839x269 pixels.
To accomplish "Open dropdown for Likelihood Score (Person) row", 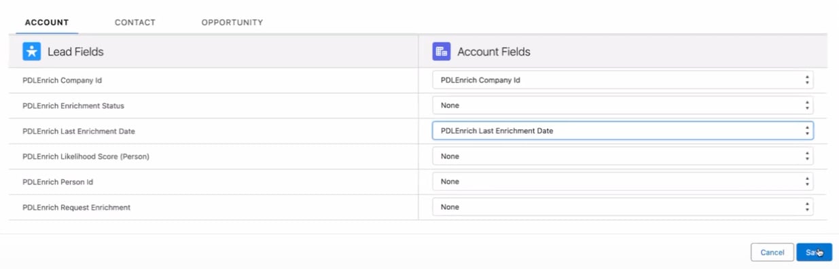I will (x=623, y=156).
